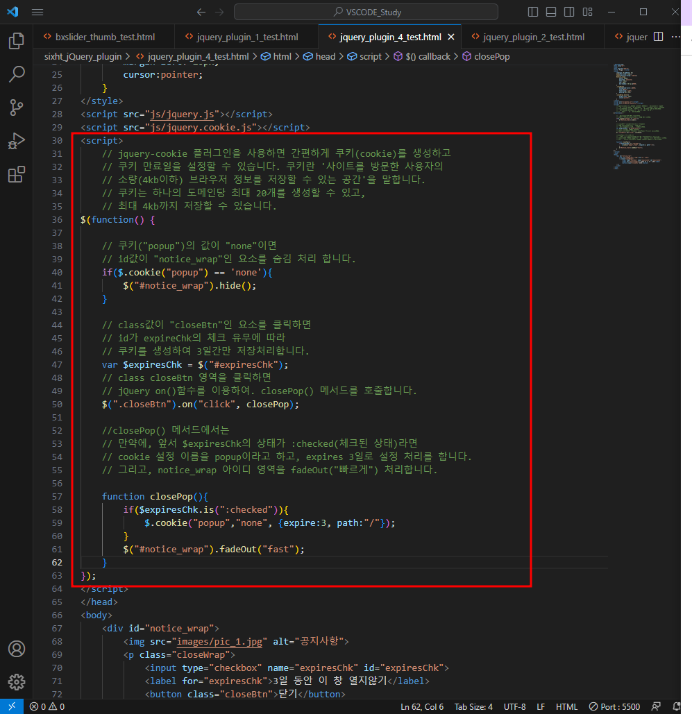Viewport: 692px width, 714px height.
Task: Open the head breadcrumb symbol
Action: tap(319, 56)
